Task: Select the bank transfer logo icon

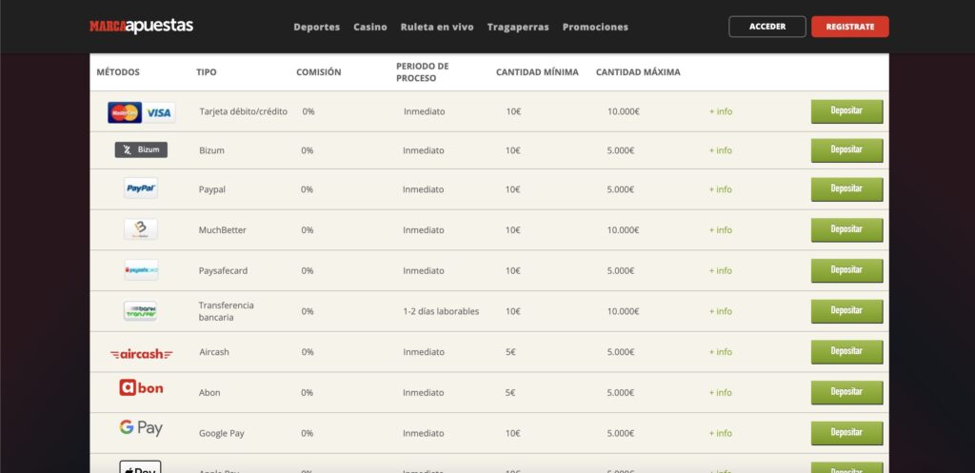Action: click(141, 311)
